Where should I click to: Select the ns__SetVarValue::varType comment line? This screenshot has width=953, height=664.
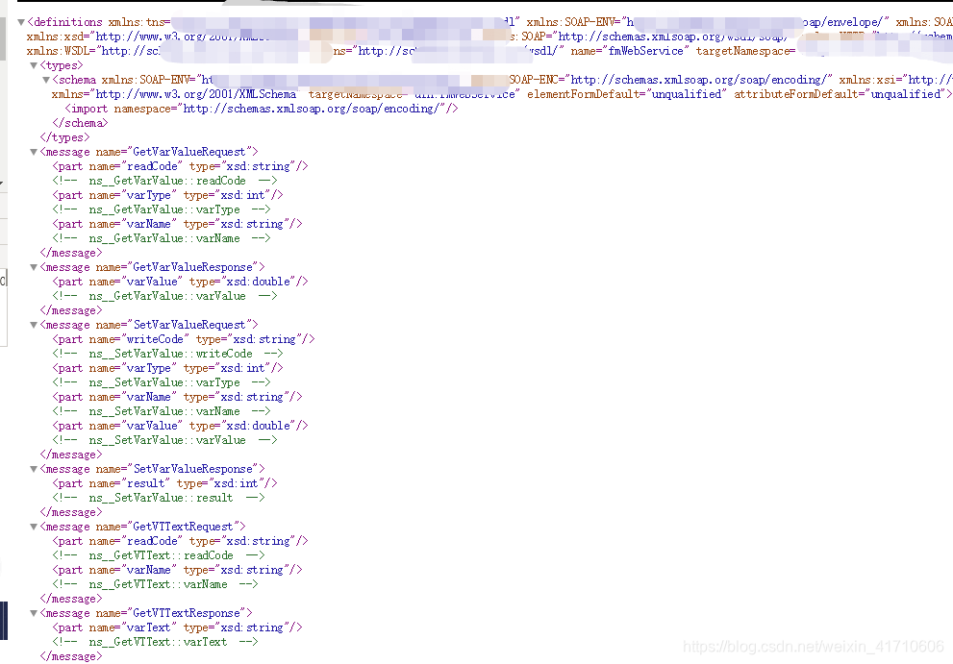click(x=162, y=382)
